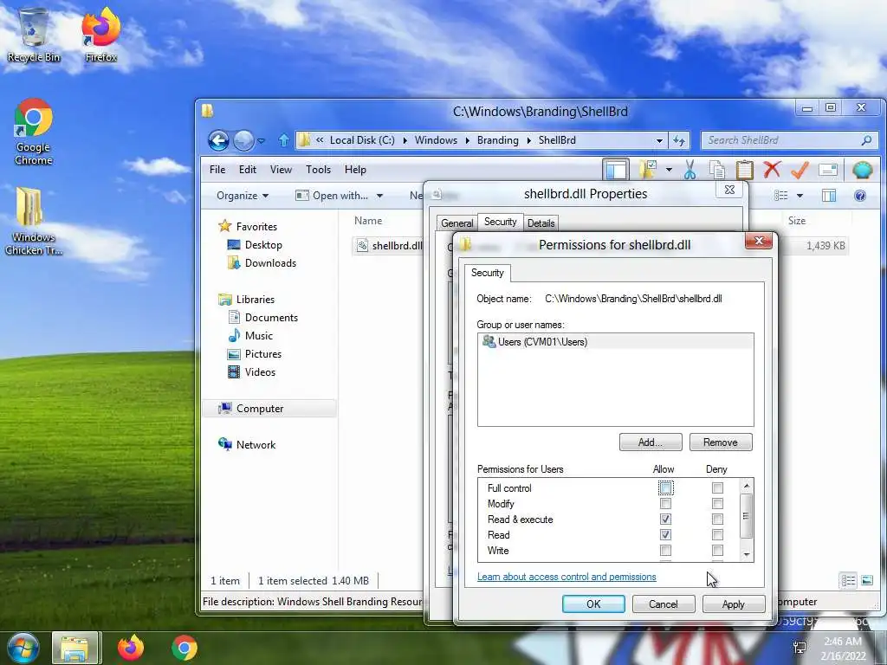Go up one folder level arrow

[x=284, y=140]
